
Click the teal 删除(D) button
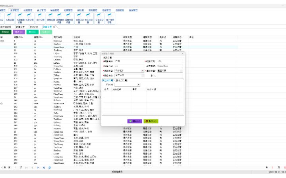pyautogui.click(x=33, y=32)
